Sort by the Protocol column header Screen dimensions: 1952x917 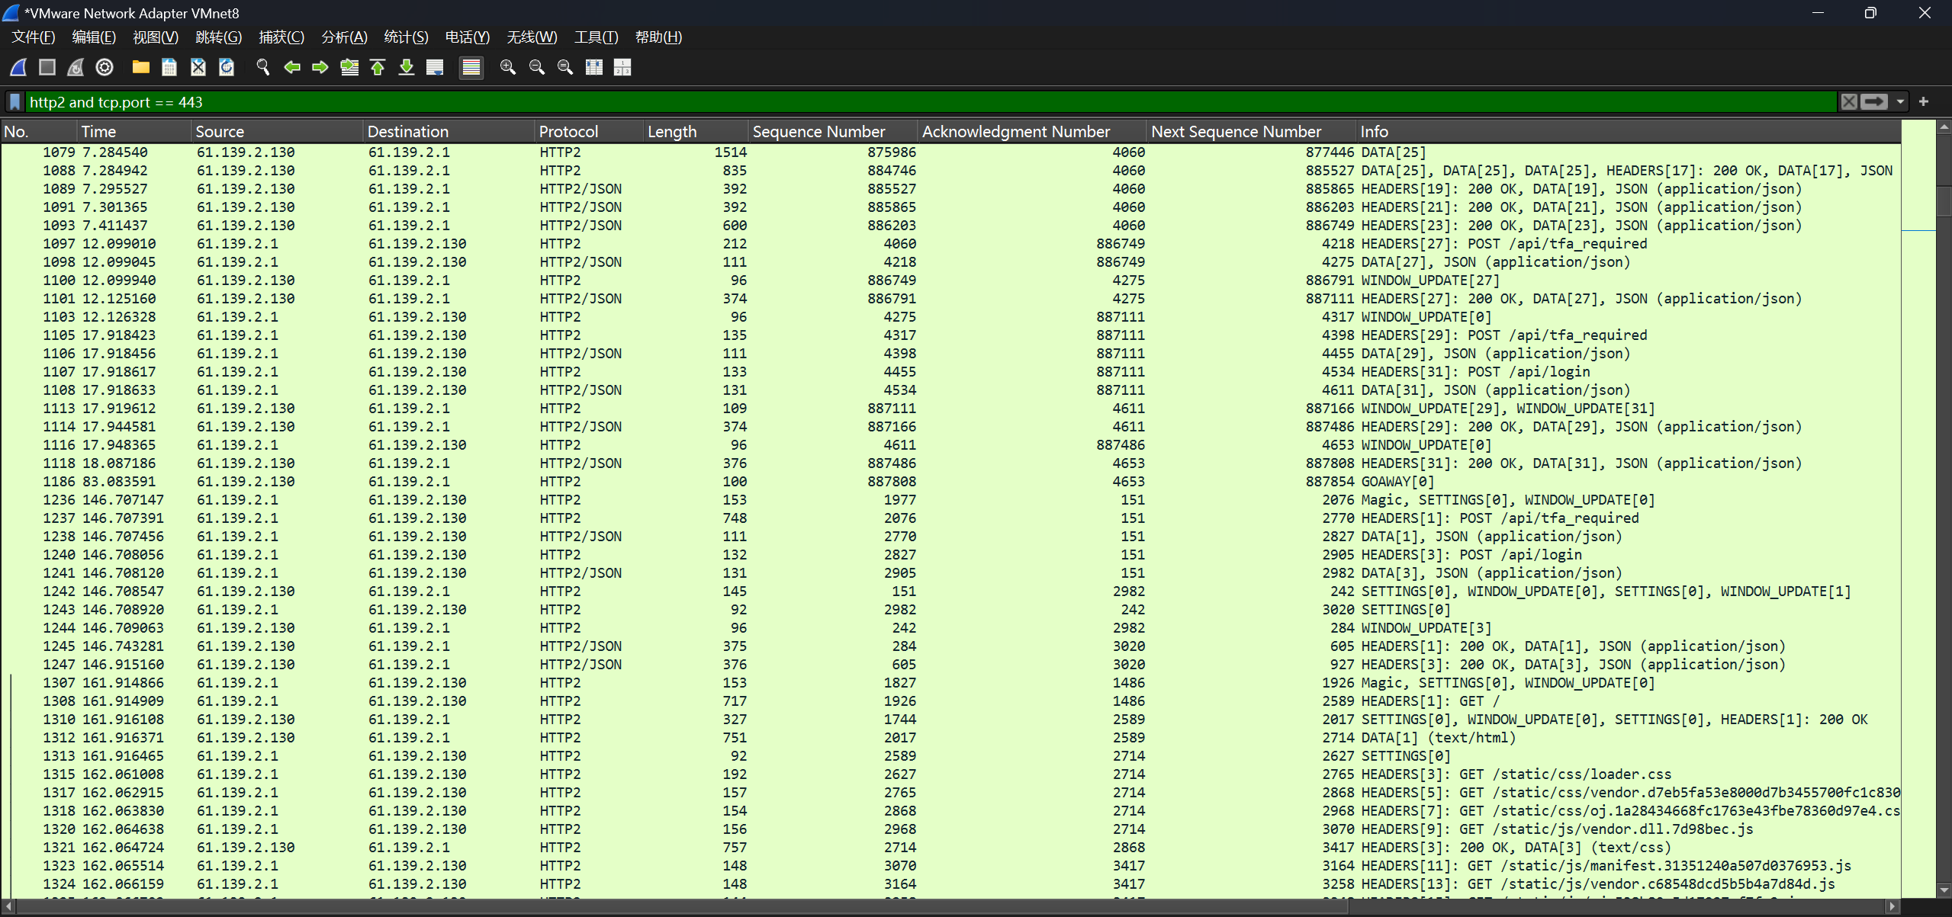point(589,131)
